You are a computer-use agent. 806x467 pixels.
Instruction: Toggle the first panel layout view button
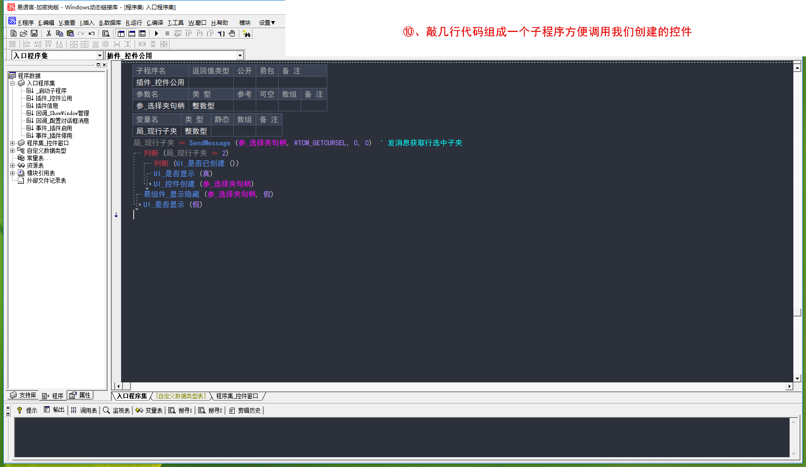(121, 34)
